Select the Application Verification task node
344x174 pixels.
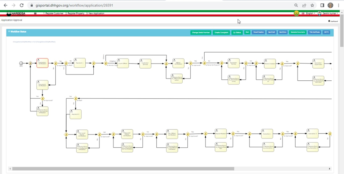click(x=42, y=63)
